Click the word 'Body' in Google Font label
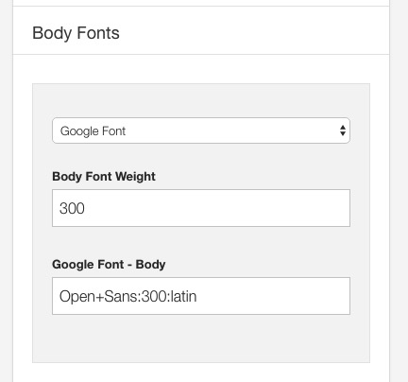 (x=150, y=265)
